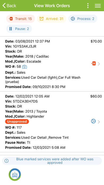Select the $70.00 amount on first order
Viewport: 104px width, 185px height.
coord(96,41)
